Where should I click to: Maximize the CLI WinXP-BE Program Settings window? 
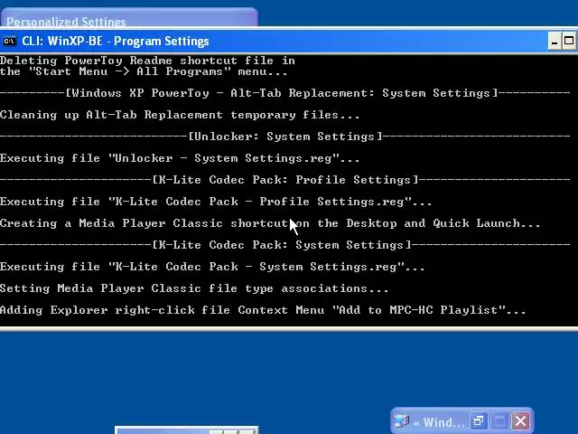tap(569, 41)
